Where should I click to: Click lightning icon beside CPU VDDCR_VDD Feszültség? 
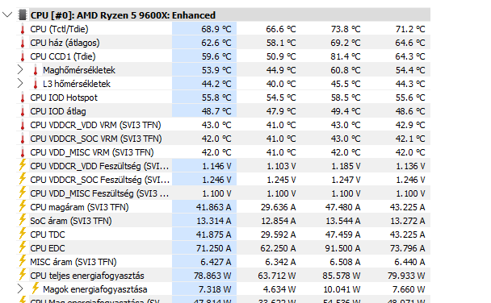click(x=23, y=165)
